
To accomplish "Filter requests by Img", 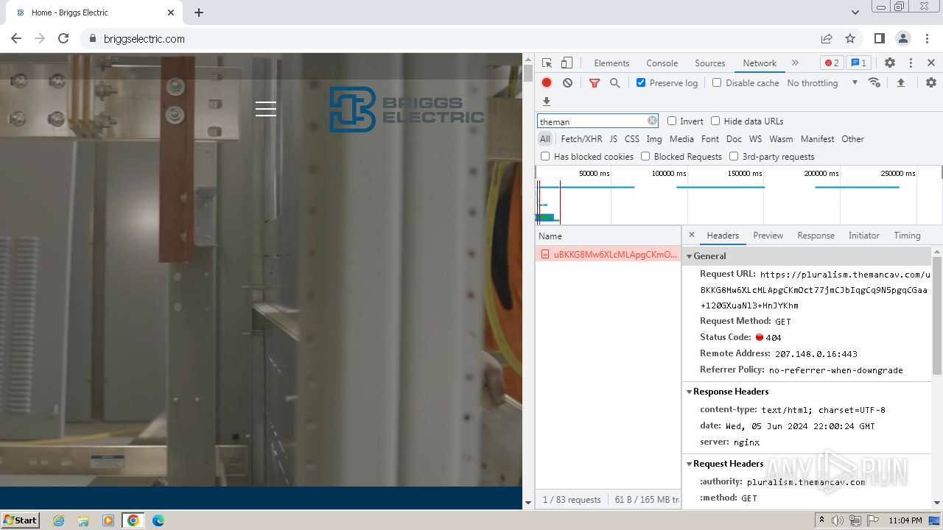I will click(x=654, y=138).
